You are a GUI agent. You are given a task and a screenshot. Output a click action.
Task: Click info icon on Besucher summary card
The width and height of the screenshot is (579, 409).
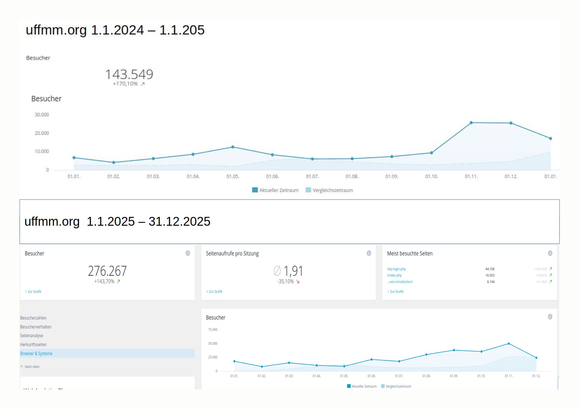pos(188,253)
